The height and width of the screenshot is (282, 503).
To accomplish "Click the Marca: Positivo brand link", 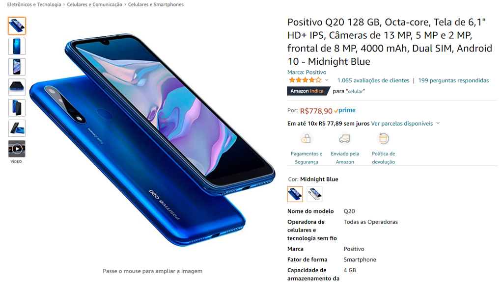I will (307, 72).
